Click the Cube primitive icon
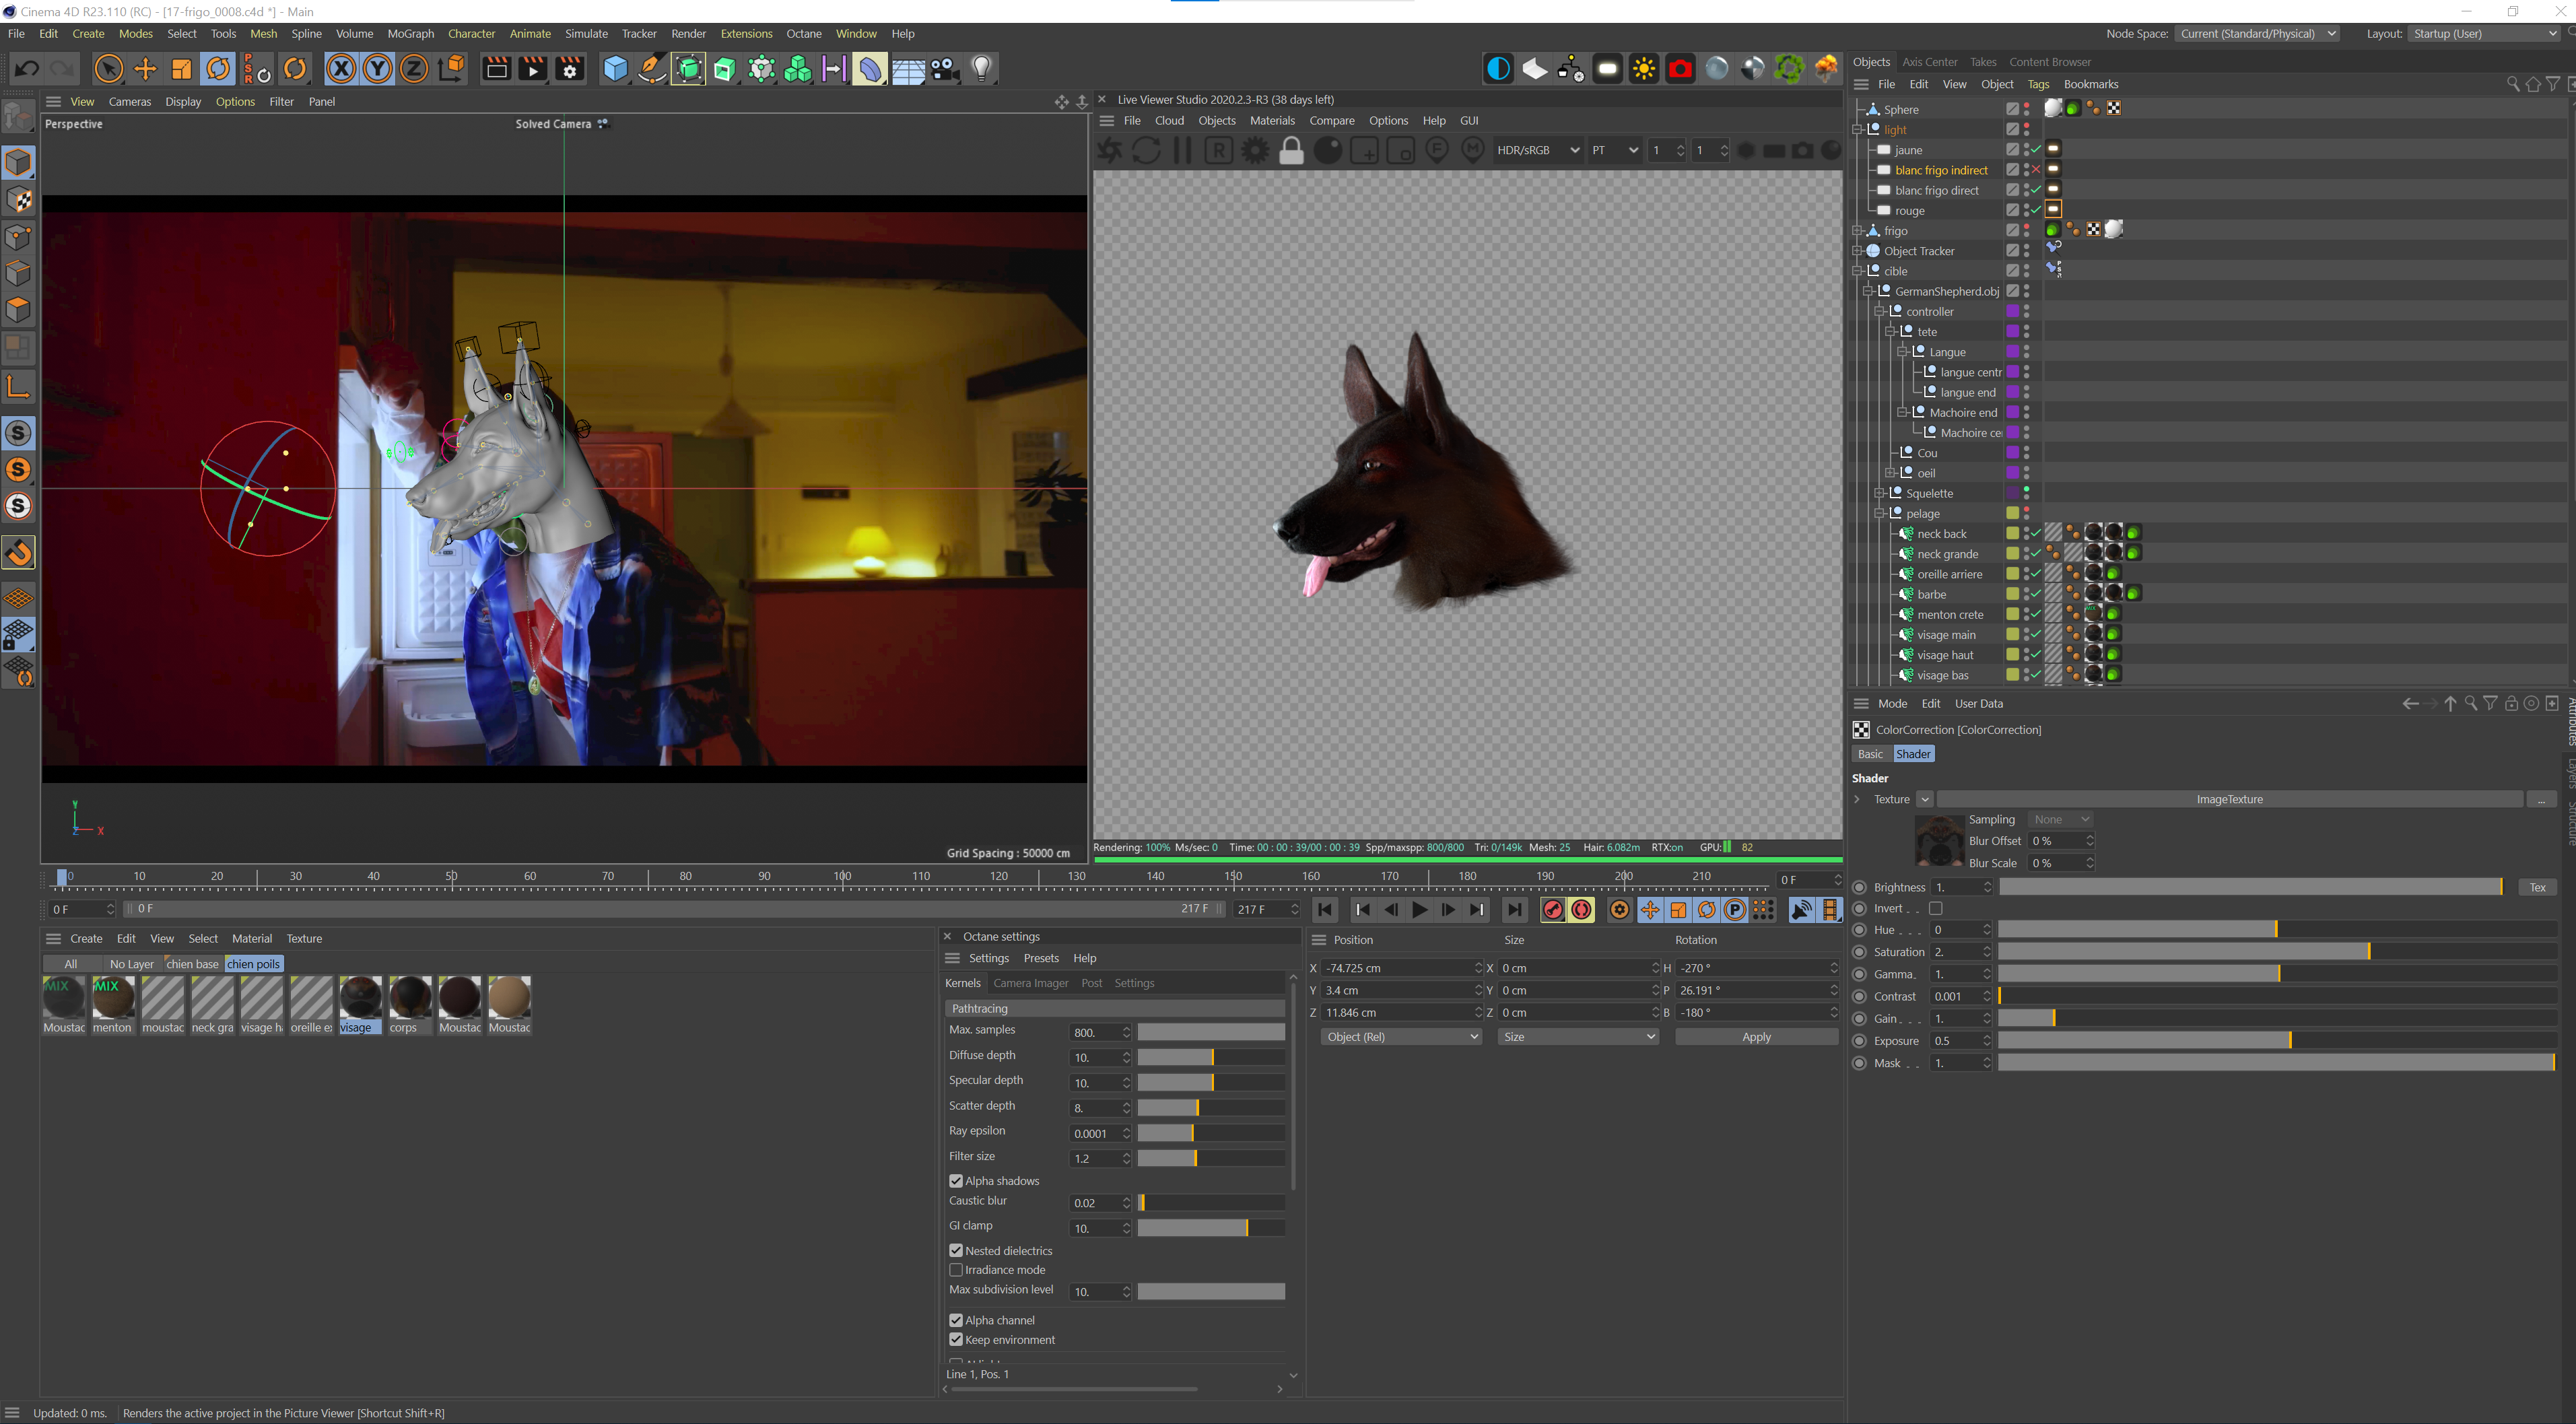 click(x=615, y=69)
